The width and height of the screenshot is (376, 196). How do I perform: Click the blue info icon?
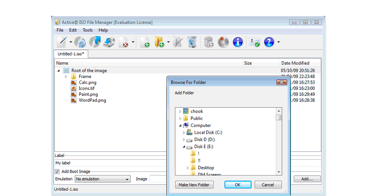tap(238, 42)
